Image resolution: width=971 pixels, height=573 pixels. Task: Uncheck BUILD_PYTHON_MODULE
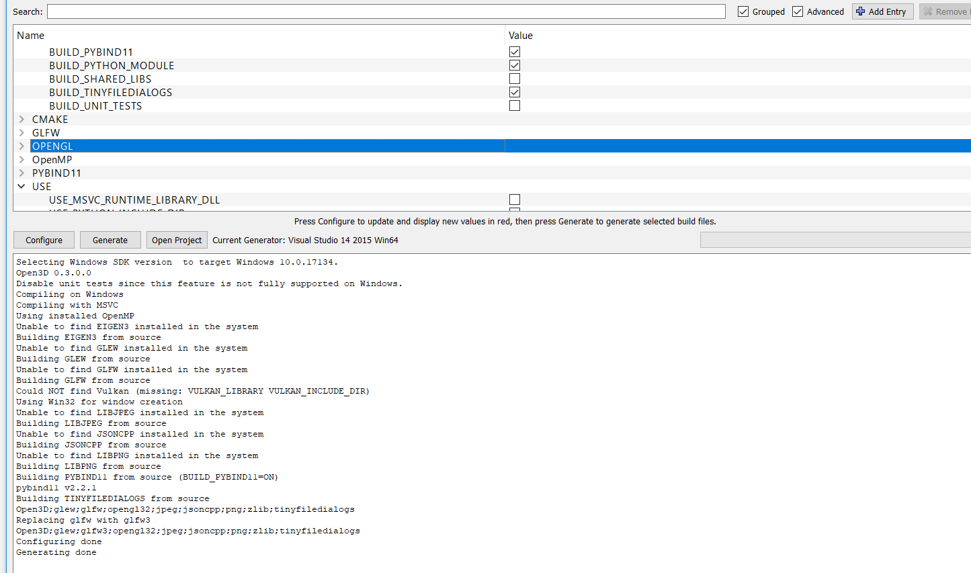pos(514,65)
